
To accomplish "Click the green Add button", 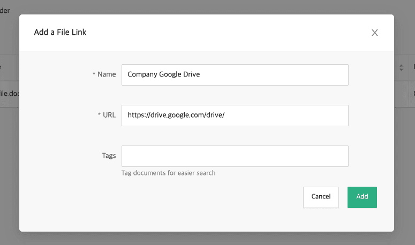I will click(x=362, y=197).
